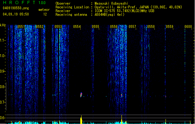Click the ICOM IC-575 receiver text
Viewport: 195px width, 124px height.
[124, 11]
